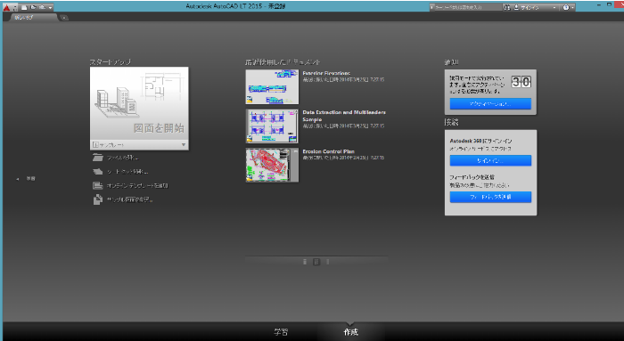
Task: Click the folder icon to open files
Action: coord(97,158)
